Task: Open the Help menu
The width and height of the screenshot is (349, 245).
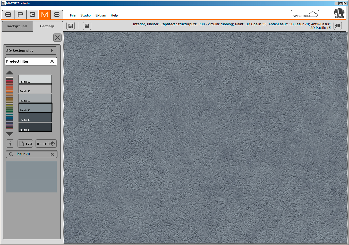Action: [114, 15]
